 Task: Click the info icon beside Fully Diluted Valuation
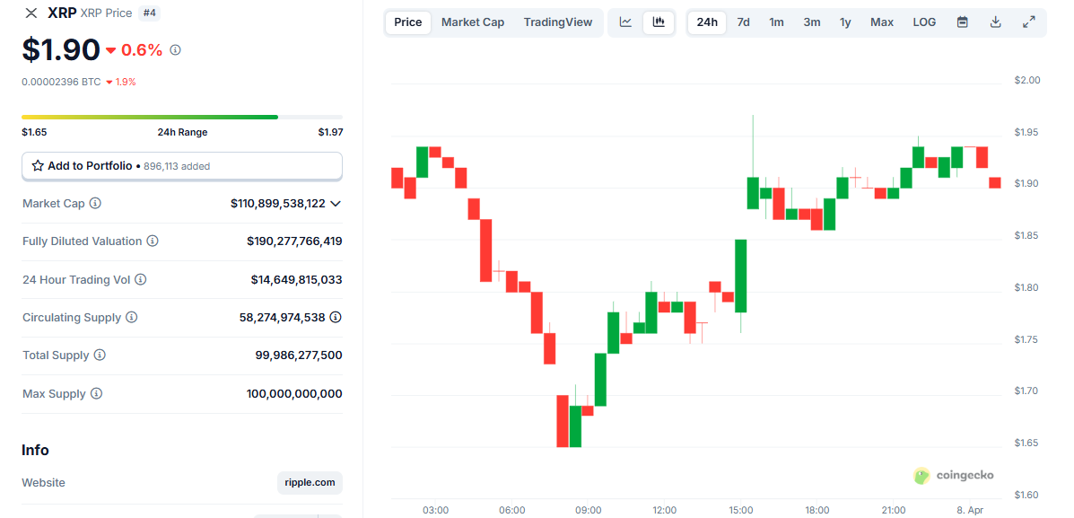153,241
